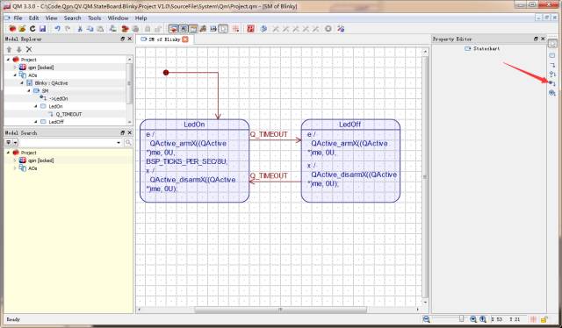Screen dimensions: 562x328
Task: Select the State shape tool in palette
Action: [552, 55]
